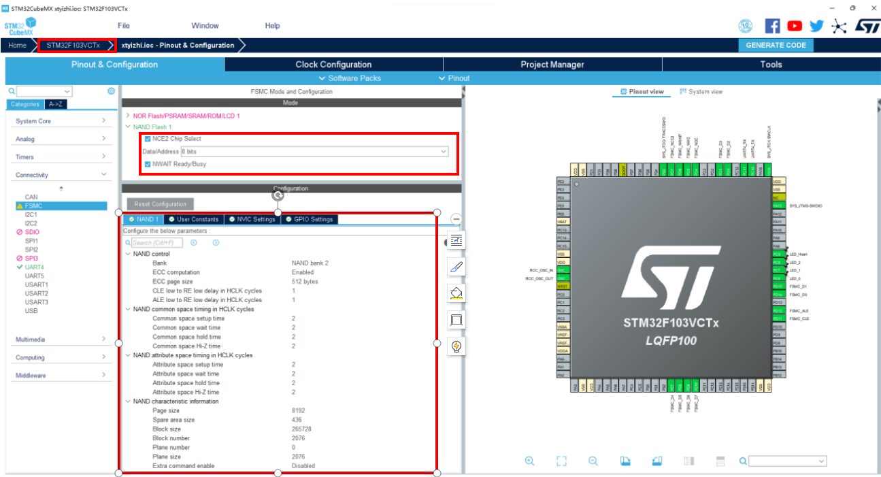Screen dimensions: 881x477
Task: Uncheck NWAIT Ready/Busy option
Action: point(146,163)
